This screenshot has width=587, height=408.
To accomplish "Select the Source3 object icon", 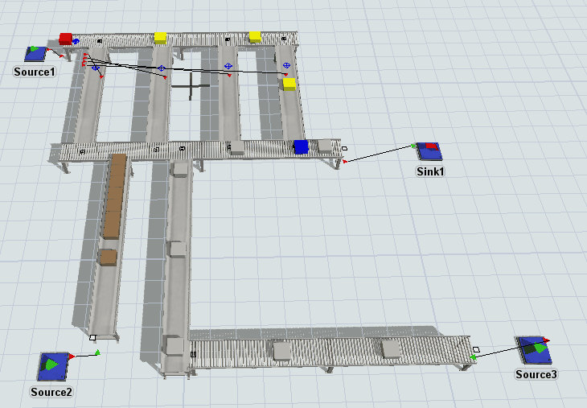I will (533, 352).
